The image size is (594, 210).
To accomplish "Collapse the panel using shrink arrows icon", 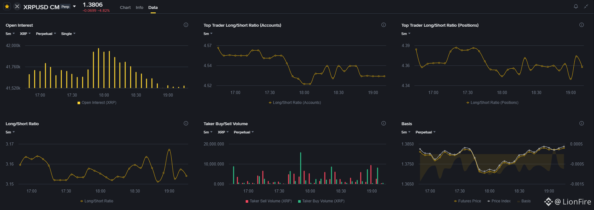I will click(586, 6).
